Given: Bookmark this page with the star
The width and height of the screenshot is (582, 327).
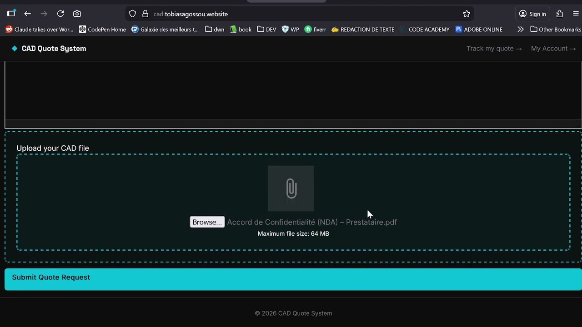Looking at the screenshot, I should pyautogui.click(x=467, y=14).
